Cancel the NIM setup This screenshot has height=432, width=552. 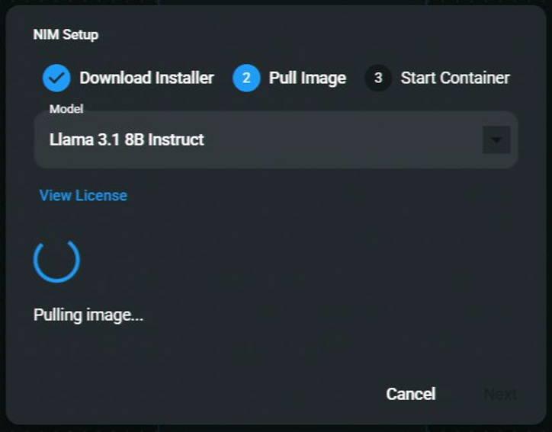(410, 394)
